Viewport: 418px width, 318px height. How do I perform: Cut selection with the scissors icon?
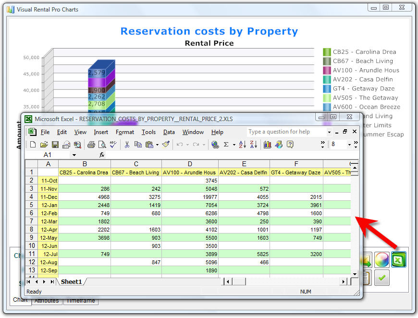coord(127,145)
